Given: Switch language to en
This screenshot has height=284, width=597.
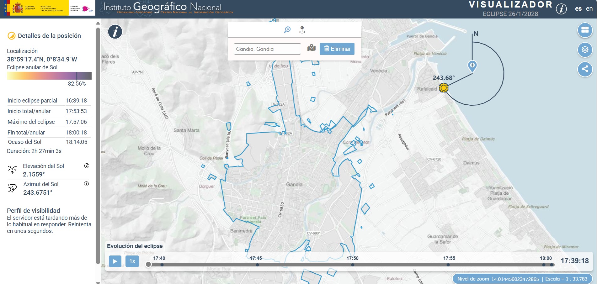Looking at the screenshot, I should tap(589, 9).
